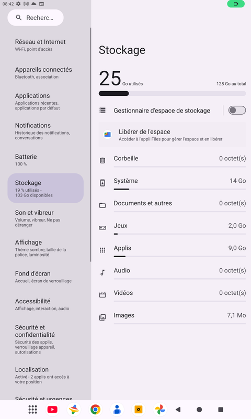
Task: Launch YouTube from the taskbar
Action: point(52,410)
